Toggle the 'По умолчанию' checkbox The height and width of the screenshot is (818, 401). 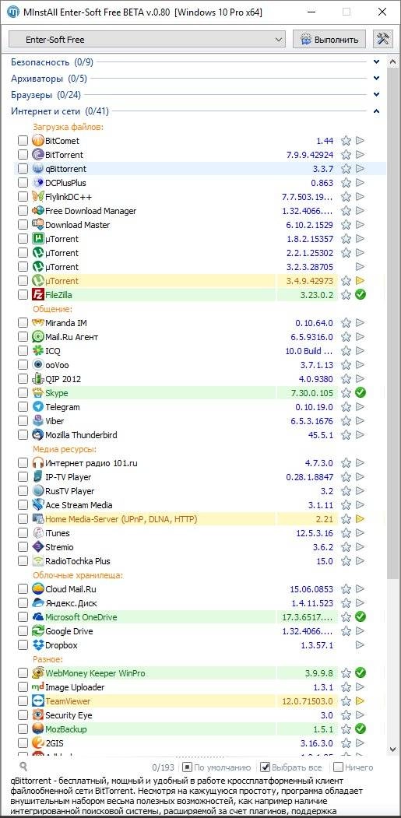[x=186, y=767]
